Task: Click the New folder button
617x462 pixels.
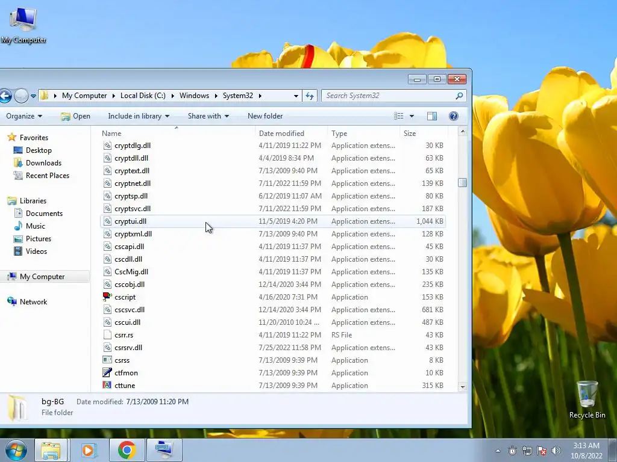Action: pyautogui.click(x=265, y=116)
